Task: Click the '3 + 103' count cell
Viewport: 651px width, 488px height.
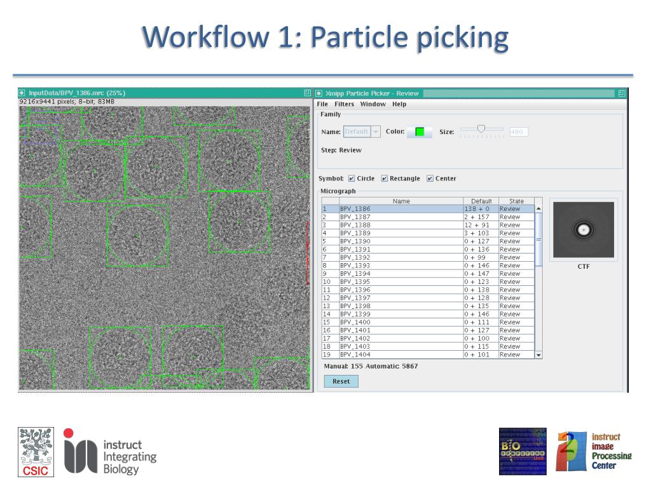Action: [x=481, y=233]
